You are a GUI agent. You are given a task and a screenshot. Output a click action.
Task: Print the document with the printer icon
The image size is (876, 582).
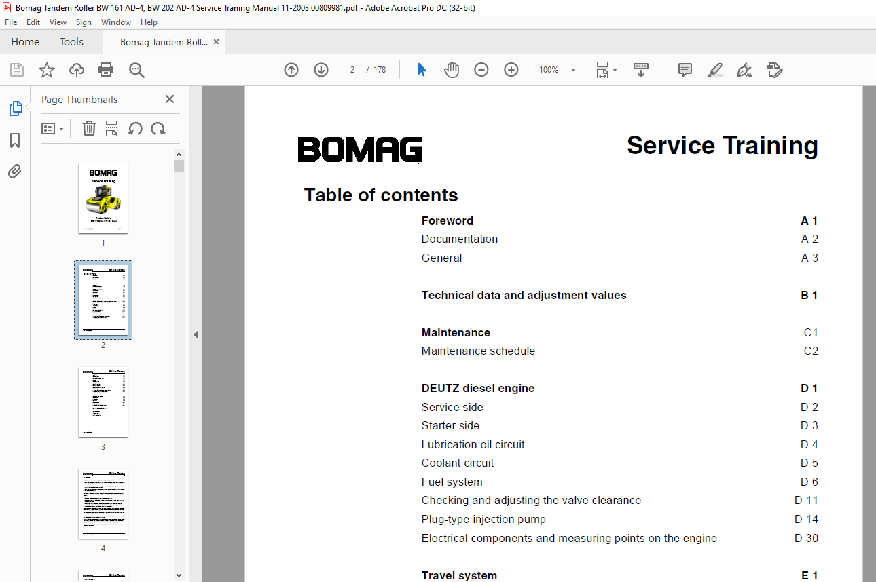coord(106,70)
